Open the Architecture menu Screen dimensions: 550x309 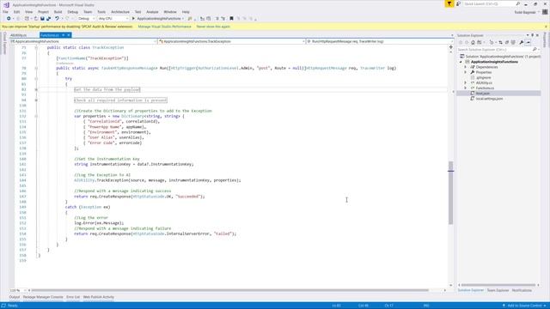tap(120, 12)
